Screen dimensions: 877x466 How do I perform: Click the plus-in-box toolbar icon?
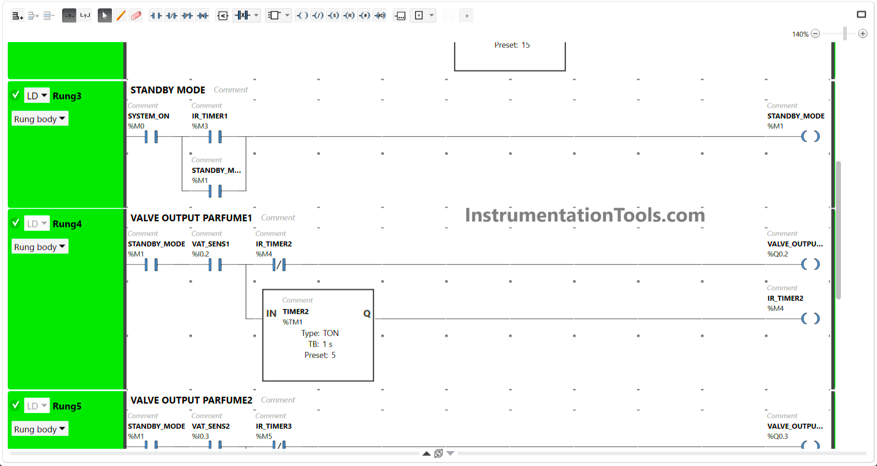(x=419, y=16)
